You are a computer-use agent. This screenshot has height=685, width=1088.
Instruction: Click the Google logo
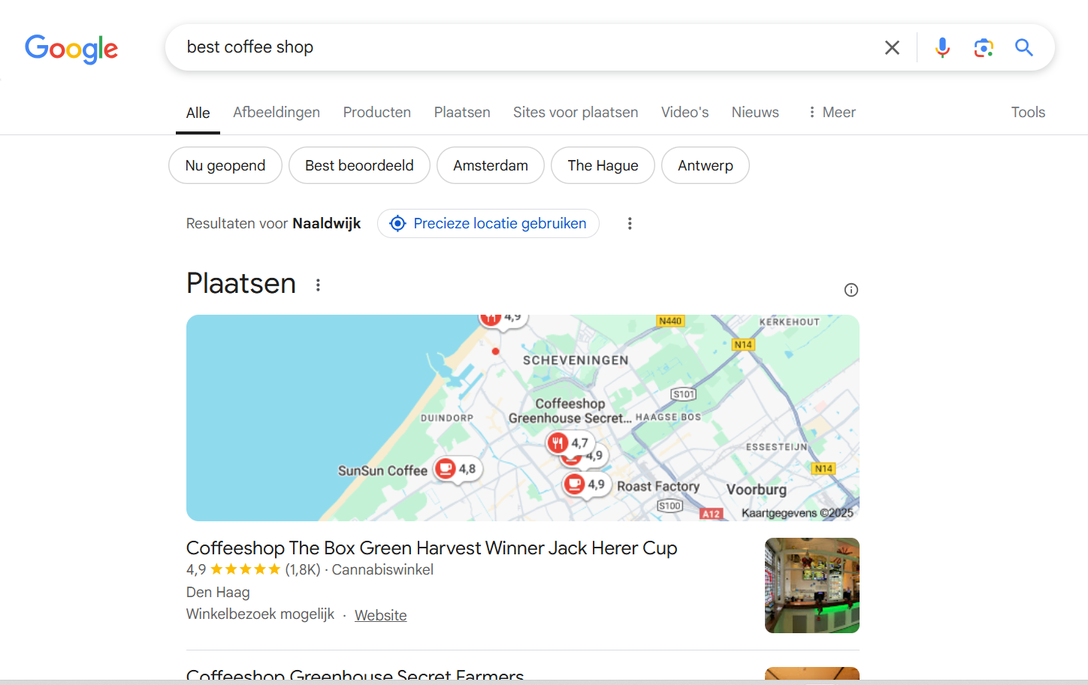[71, 48]
